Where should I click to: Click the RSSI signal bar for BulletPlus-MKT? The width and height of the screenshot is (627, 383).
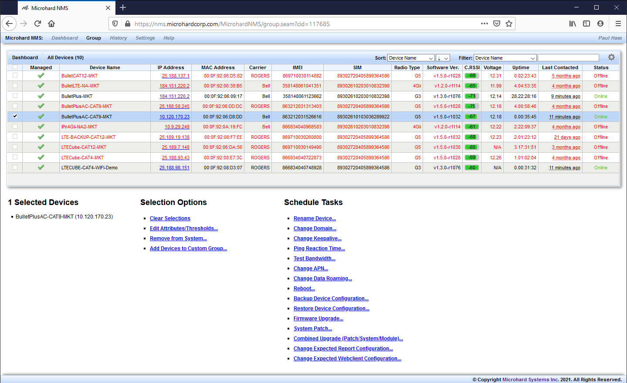[472, 96]
